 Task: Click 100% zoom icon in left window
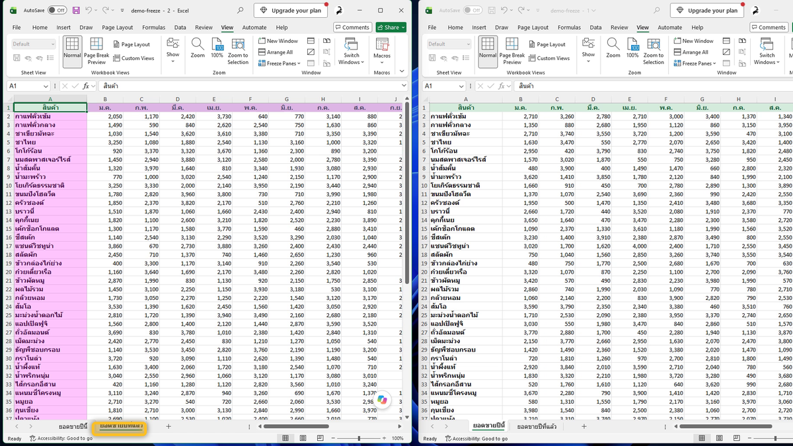pyautogui.click(x=217, y=48)
